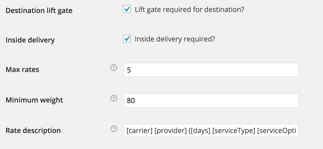323x149 pixels.
Task: Focus the Max rates input field
Action: coord(211,70)
